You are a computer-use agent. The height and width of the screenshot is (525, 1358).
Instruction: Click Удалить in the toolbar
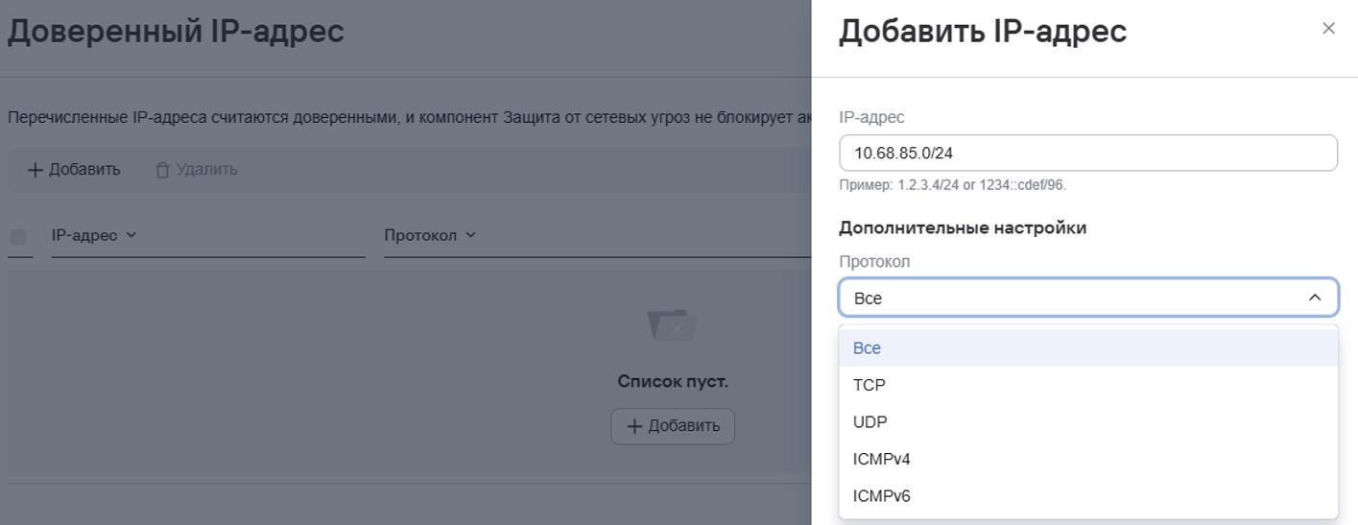point(197,170)
